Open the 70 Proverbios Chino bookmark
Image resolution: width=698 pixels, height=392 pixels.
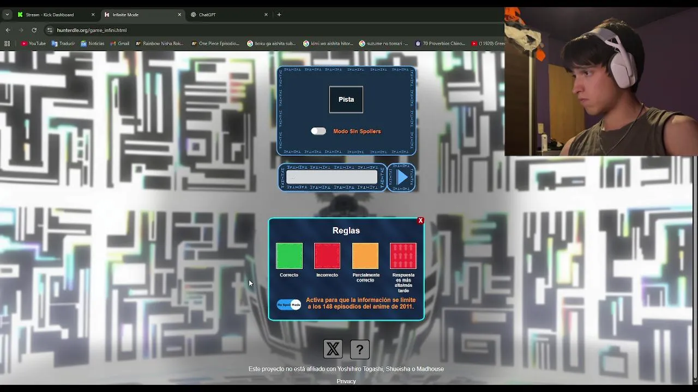440,44
